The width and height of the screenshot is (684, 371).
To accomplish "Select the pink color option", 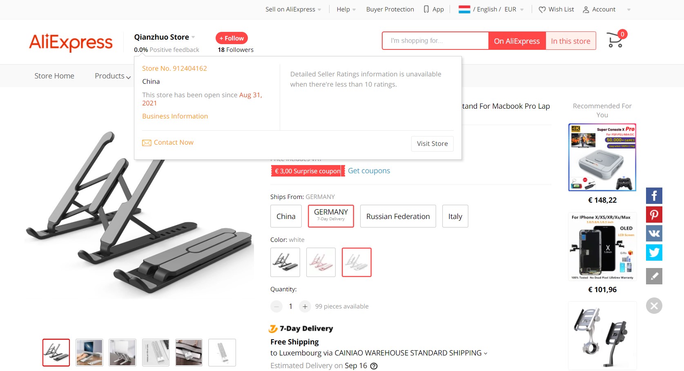I will point(321,262).
